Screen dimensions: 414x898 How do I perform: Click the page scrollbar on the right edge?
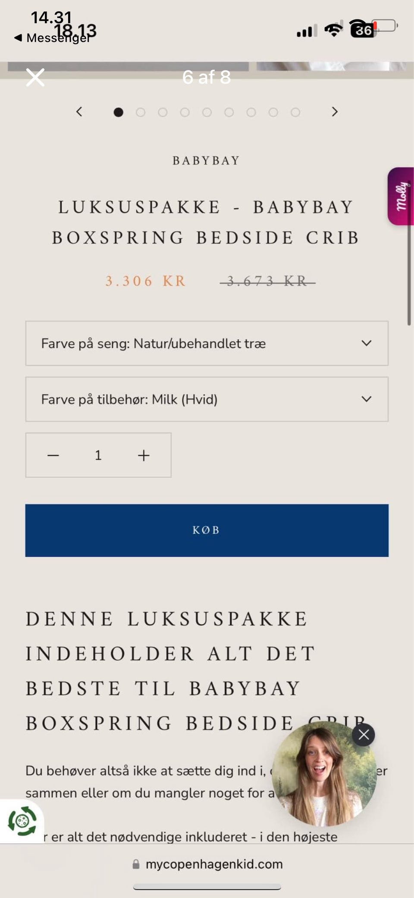point(409,272)
